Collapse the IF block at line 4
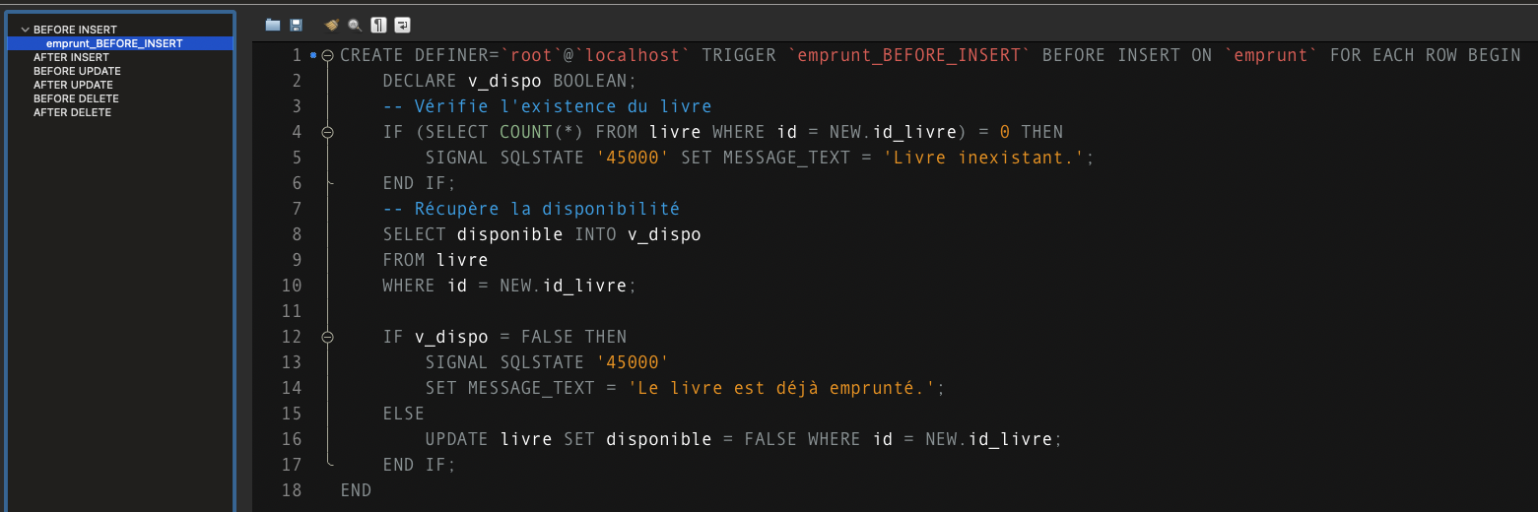Image resolution: width=1538 pixels, height=512 pixels. (328, 132)
